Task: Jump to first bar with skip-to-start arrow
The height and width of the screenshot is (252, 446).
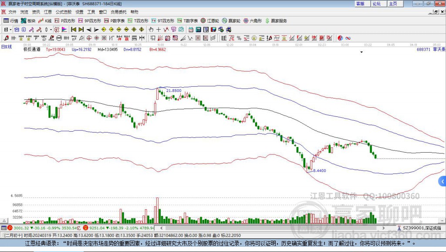Action: pyautogui.click(x=73, y=29)
